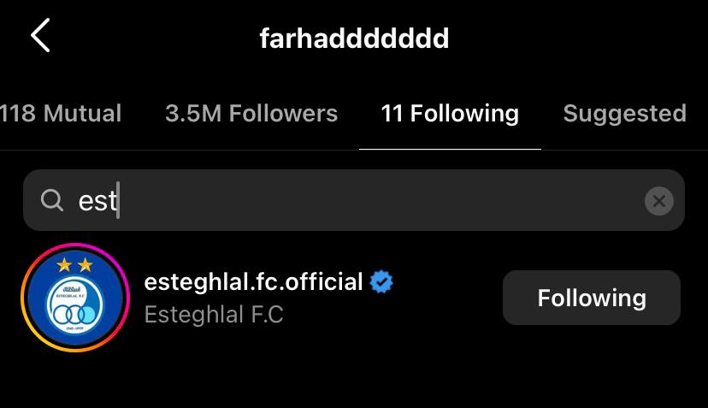
Task: Select the Esteghlal search result row
Action: tap(354, 298)
